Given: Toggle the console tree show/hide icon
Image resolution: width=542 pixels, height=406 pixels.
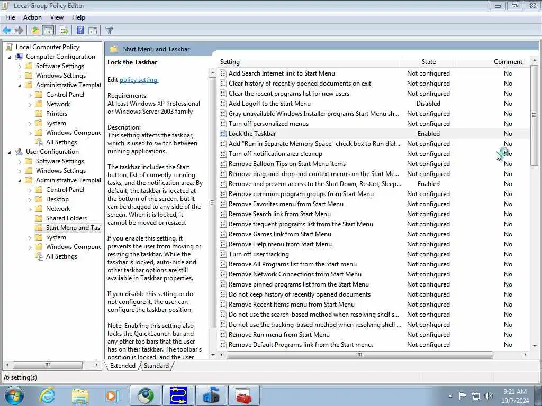Looking at the screenshot, I should [48, 30].
